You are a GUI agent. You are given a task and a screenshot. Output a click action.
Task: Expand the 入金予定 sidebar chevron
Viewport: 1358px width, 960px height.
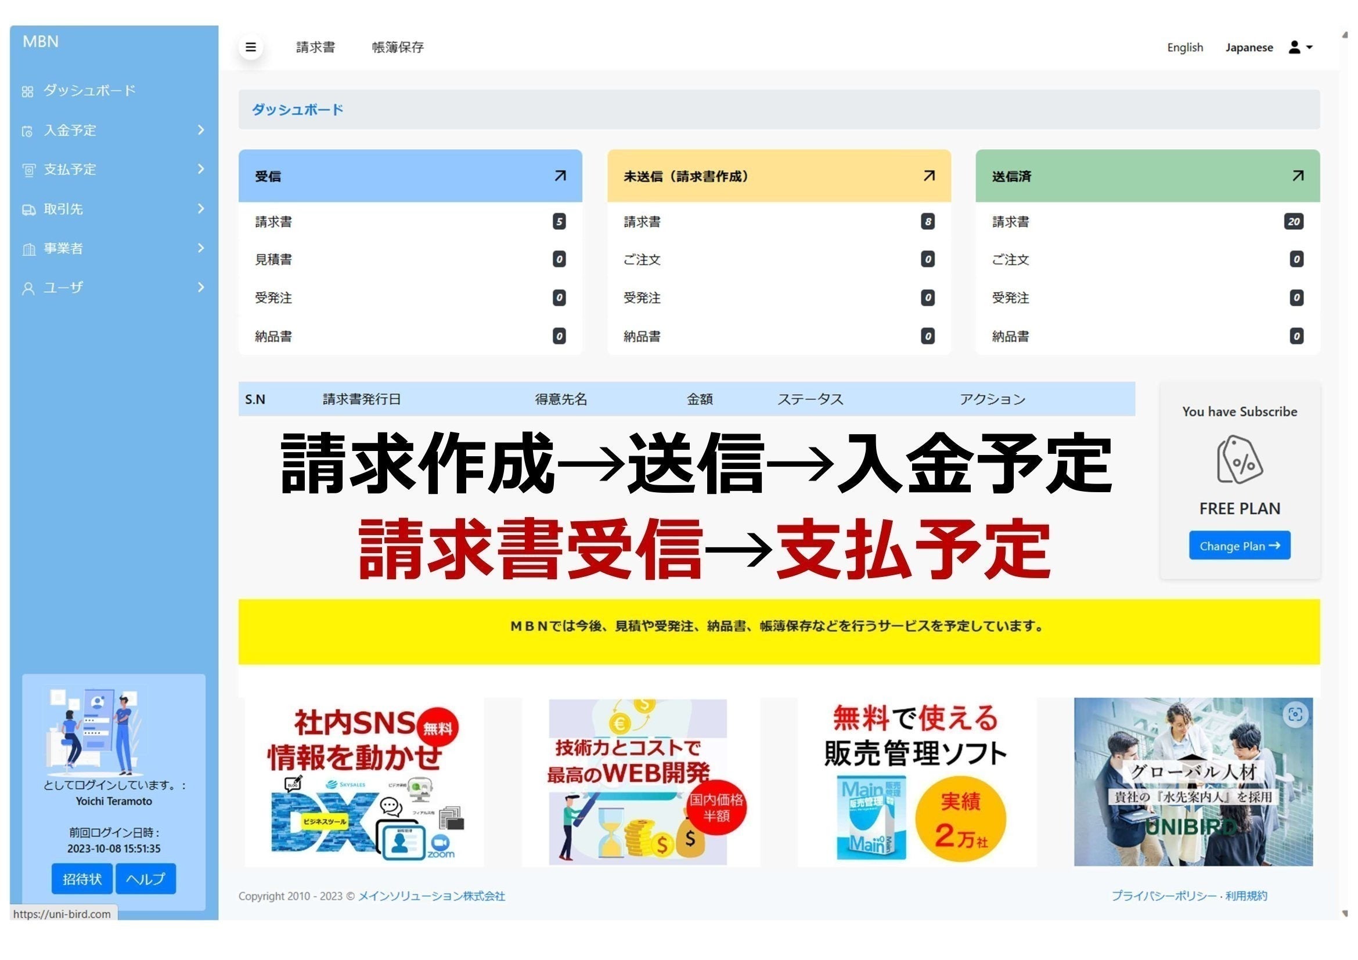pyautogui.click(x=201, y=130)
